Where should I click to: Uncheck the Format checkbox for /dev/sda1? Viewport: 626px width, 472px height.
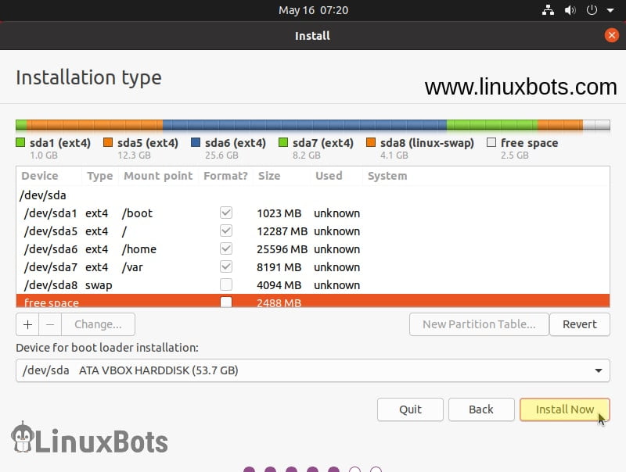225,213
